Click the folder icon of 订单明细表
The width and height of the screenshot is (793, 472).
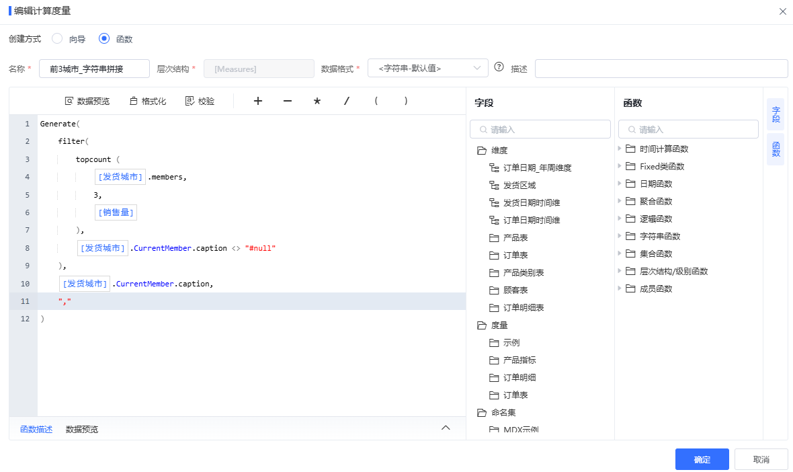coord(494,307)
